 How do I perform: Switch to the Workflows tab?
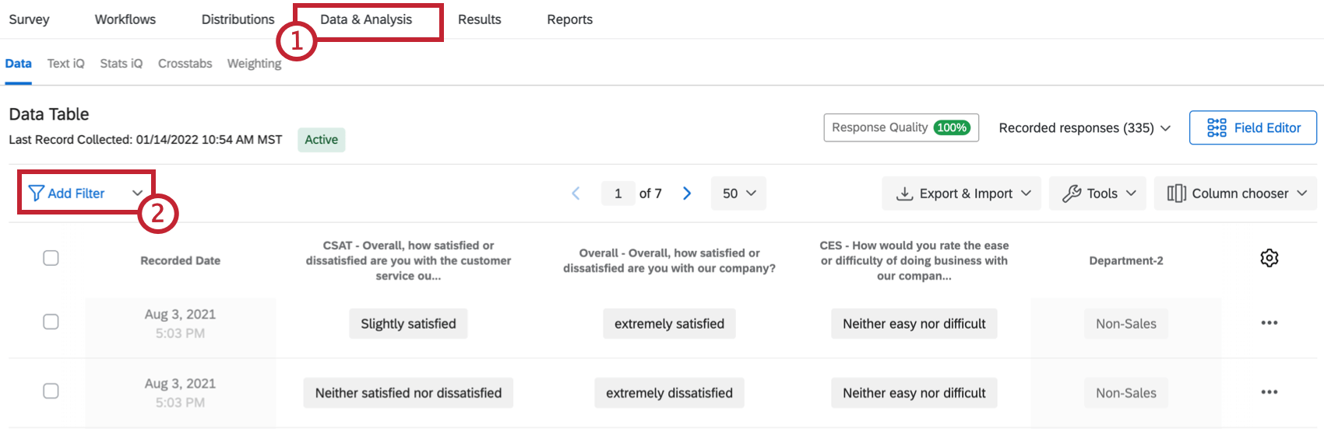coord(125,19)
